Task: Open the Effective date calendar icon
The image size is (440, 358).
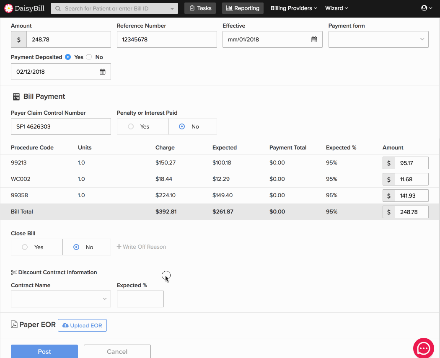Action: (314, 40)
